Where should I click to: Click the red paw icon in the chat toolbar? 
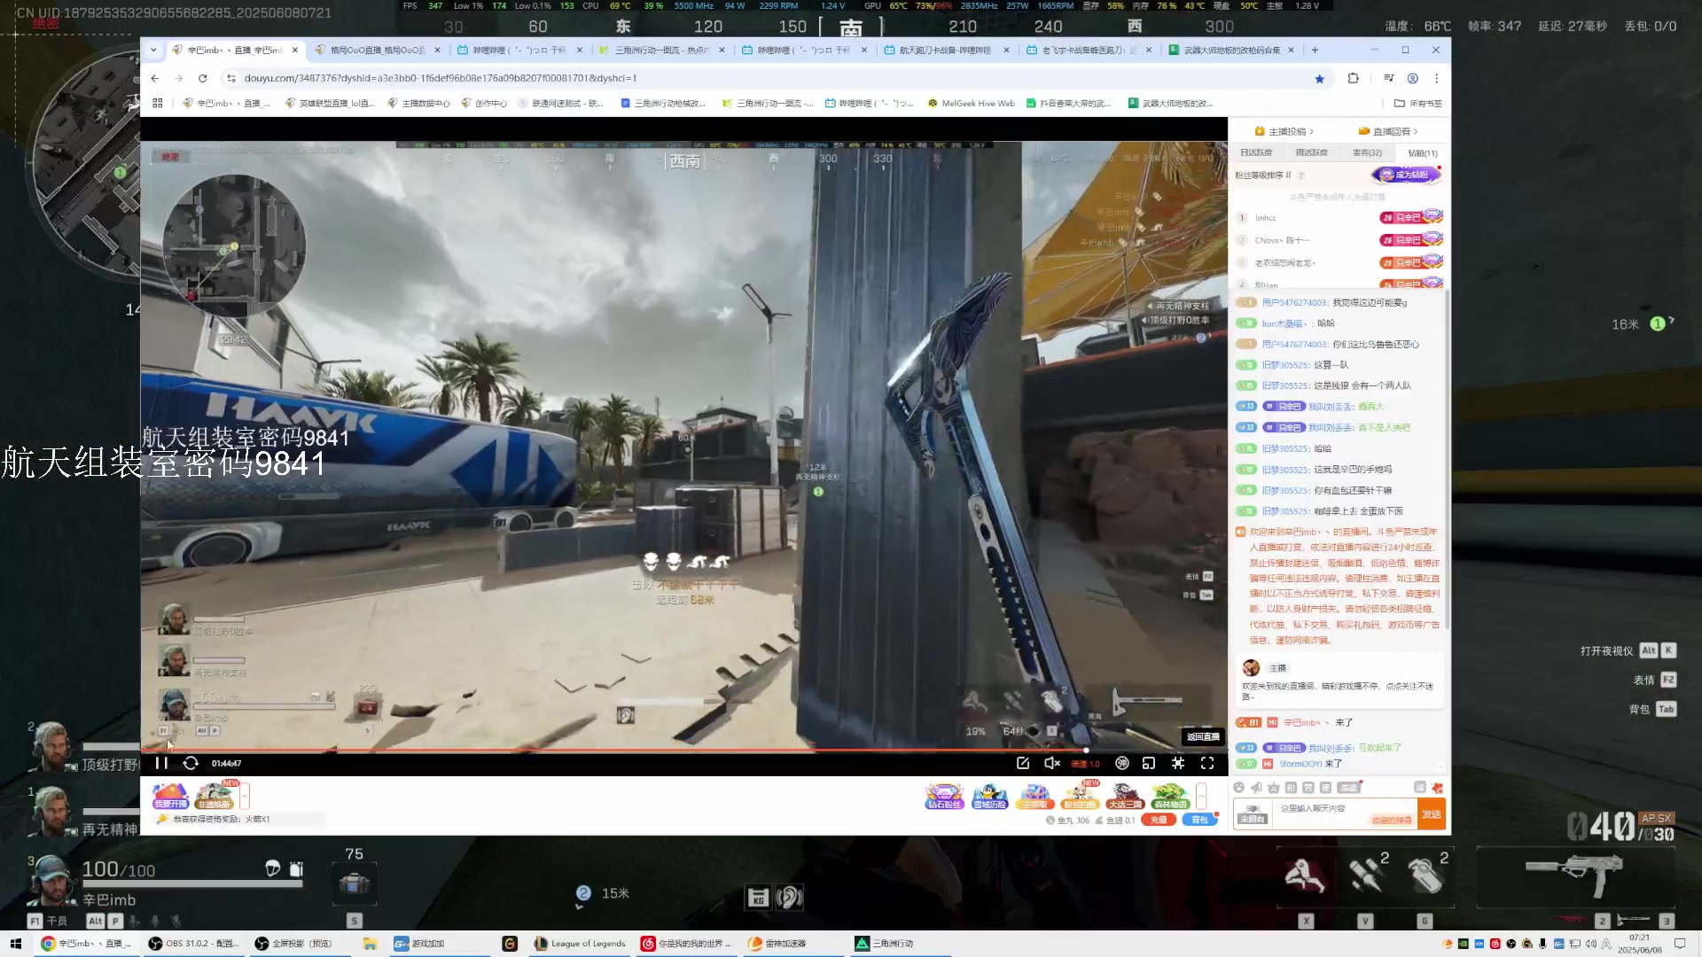(1438, 788)
